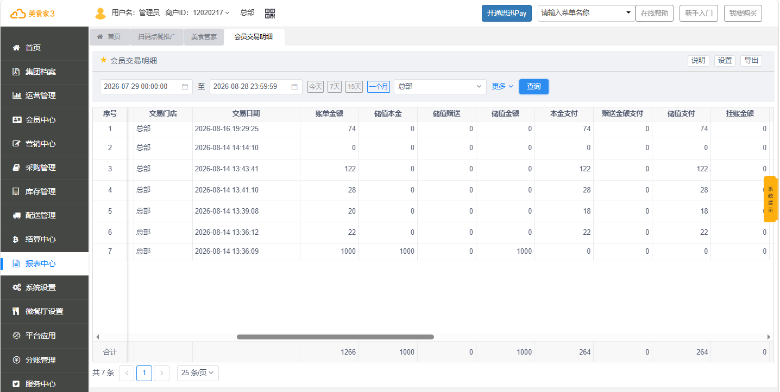This screenshot has width=780, height=392.
Task: Click calendar icon in end date field
Action: (294, 86)
